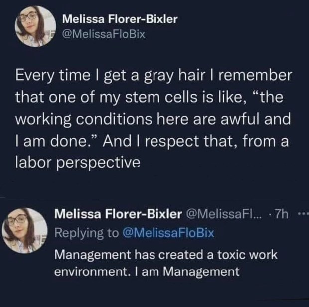Click the 'Management has created a toxic work' line
Image resolution: width=309 pixels, height=307 pixels.
coord(165,254)
